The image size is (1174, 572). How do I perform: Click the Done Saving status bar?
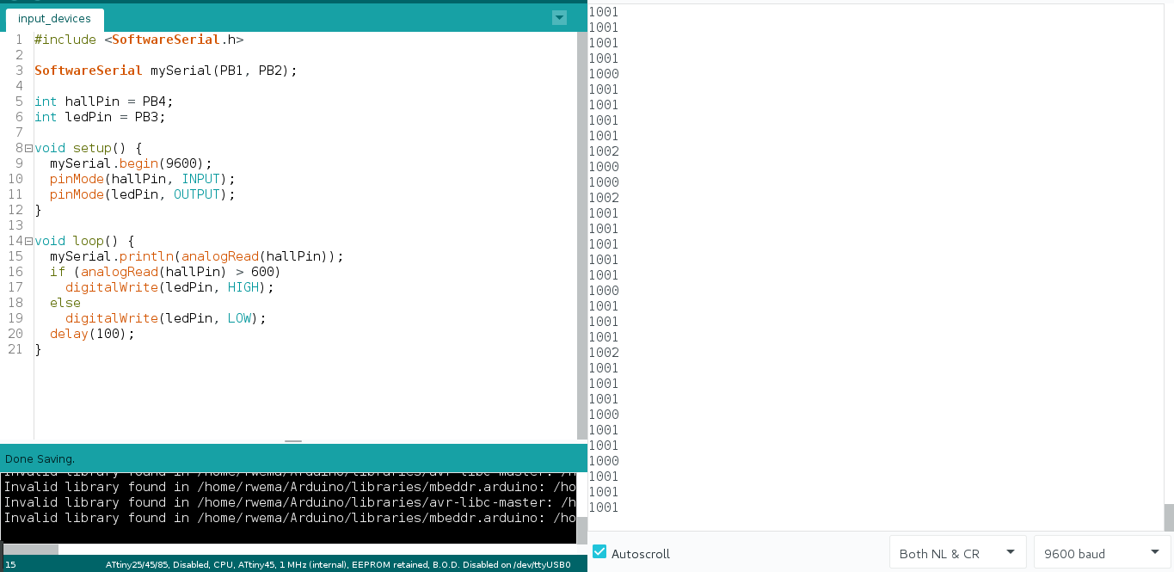coord(38,458)
